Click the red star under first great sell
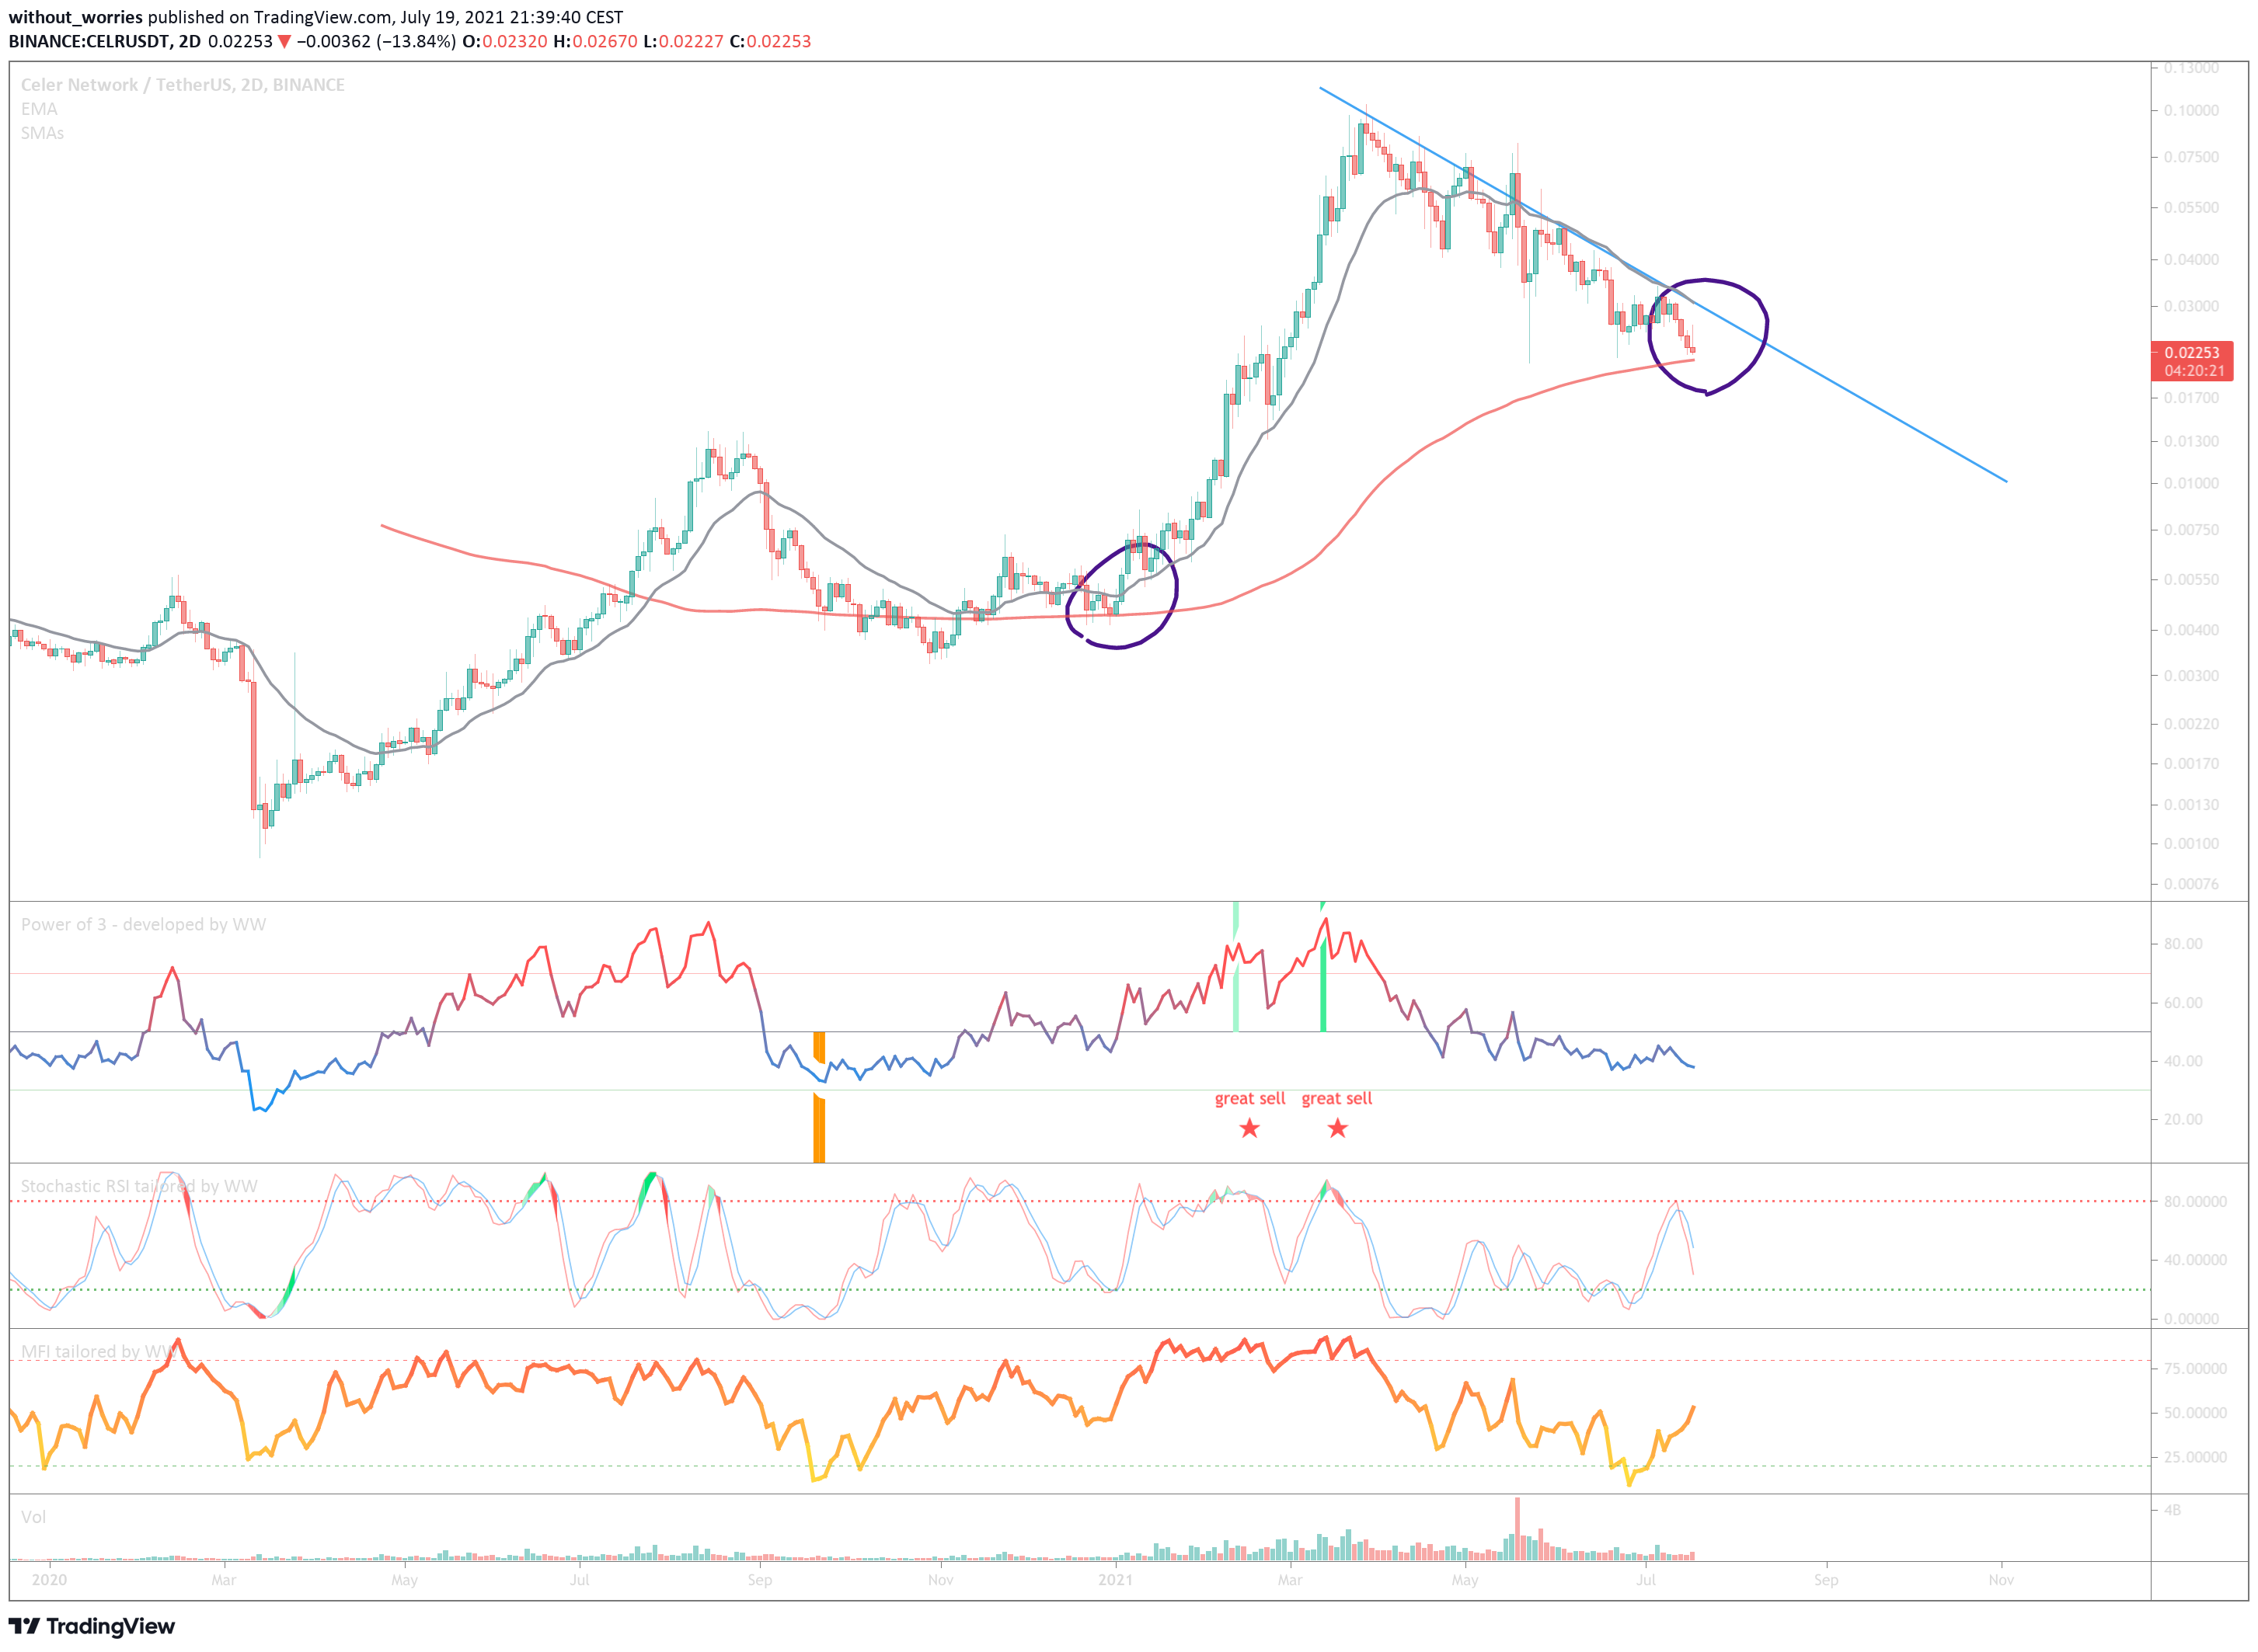This screenshot has height=1652, width=2258. click(x=1249, y=1129)
